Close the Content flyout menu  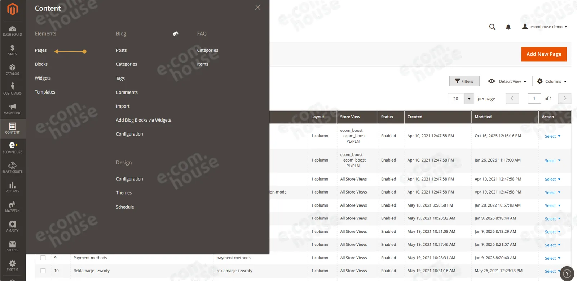pyautogui.click(x=257, y=8)
